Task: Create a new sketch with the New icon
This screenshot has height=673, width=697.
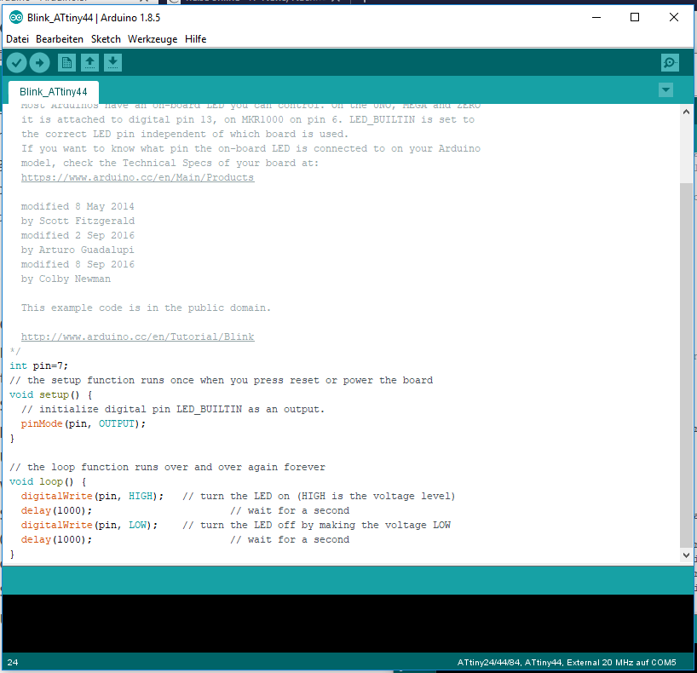Action: pos(66,63)
